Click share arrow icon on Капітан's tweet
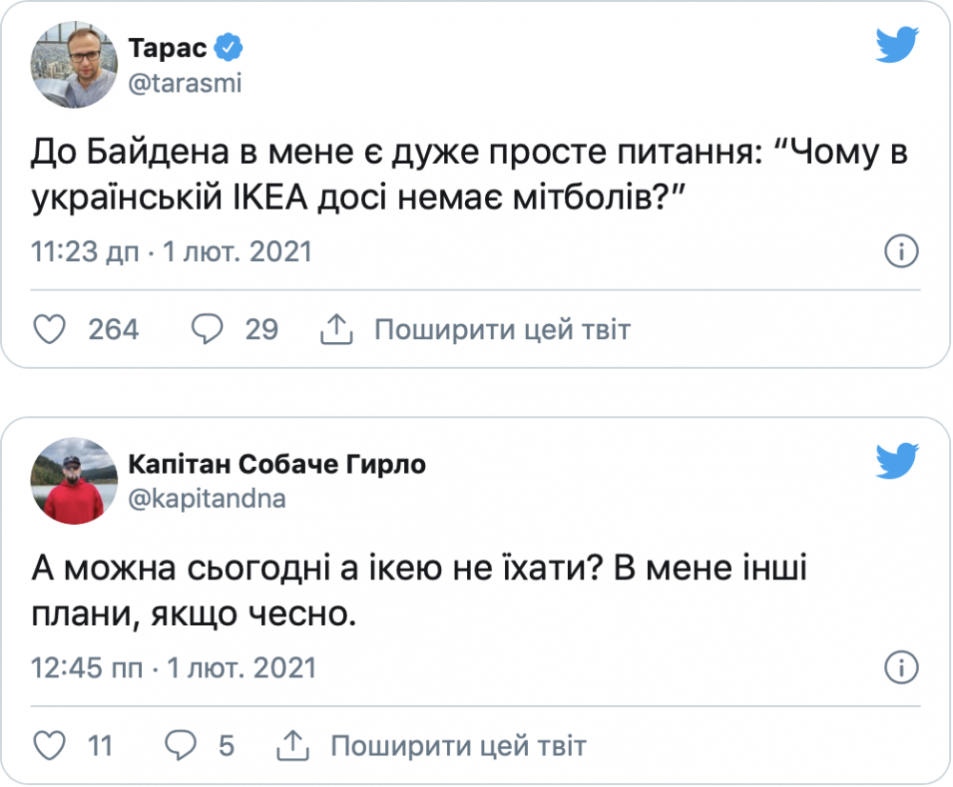This screenshot has width=953, height=787. coord(292,745)
